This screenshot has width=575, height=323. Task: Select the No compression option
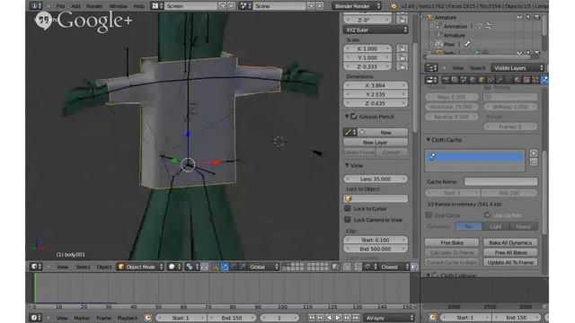[x=468, y=227]
